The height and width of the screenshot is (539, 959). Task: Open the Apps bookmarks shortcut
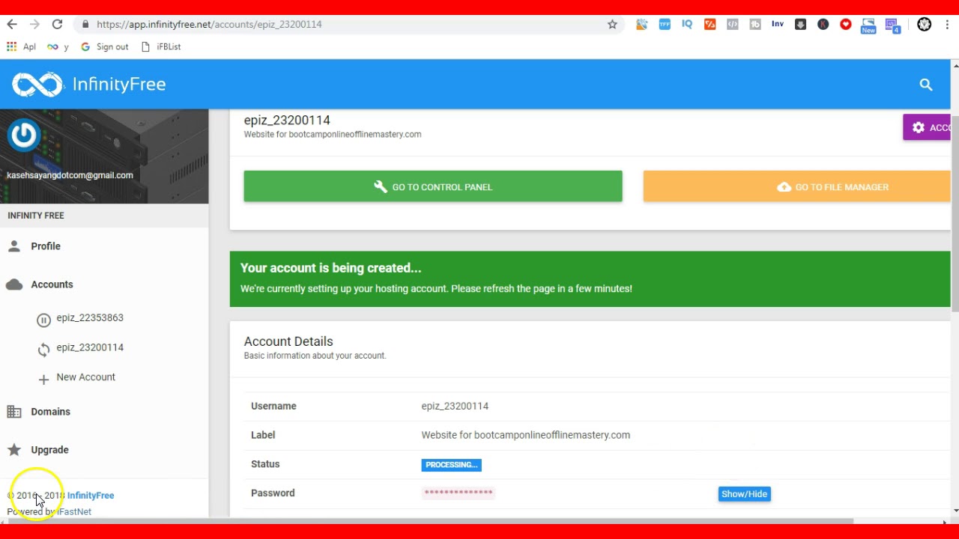click(21, 46)
